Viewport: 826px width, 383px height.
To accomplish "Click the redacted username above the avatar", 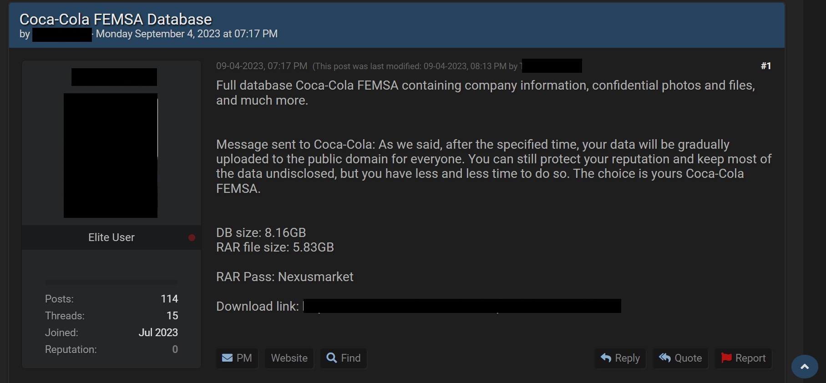I will coord(114,77).
